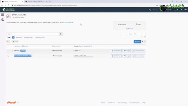Open the Privacy Policy footer link

pyautogui.click(x=122, y=103)
